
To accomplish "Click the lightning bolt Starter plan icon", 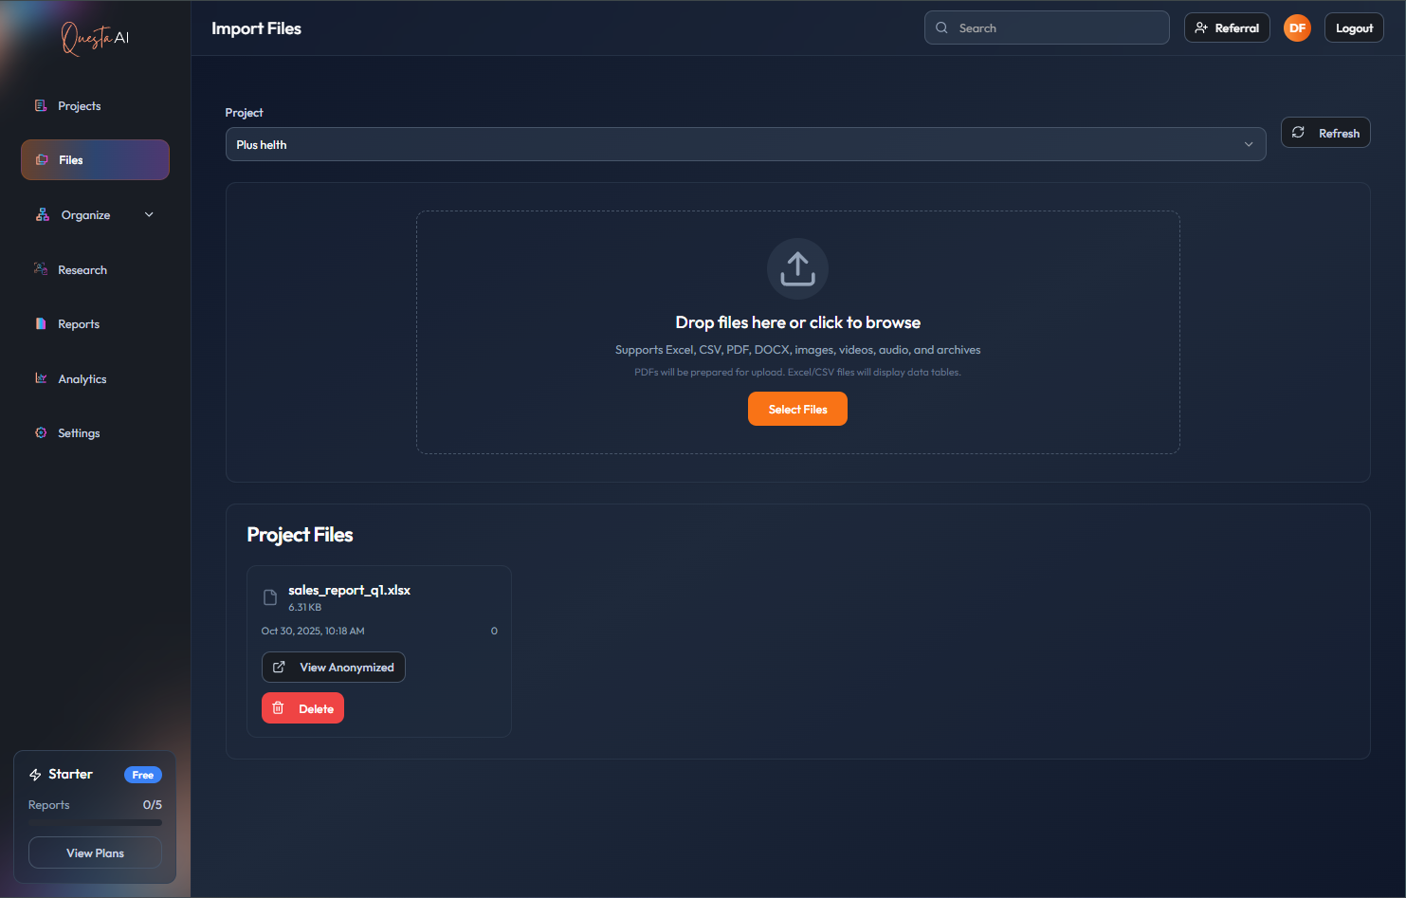I will (x=35, y=775).
